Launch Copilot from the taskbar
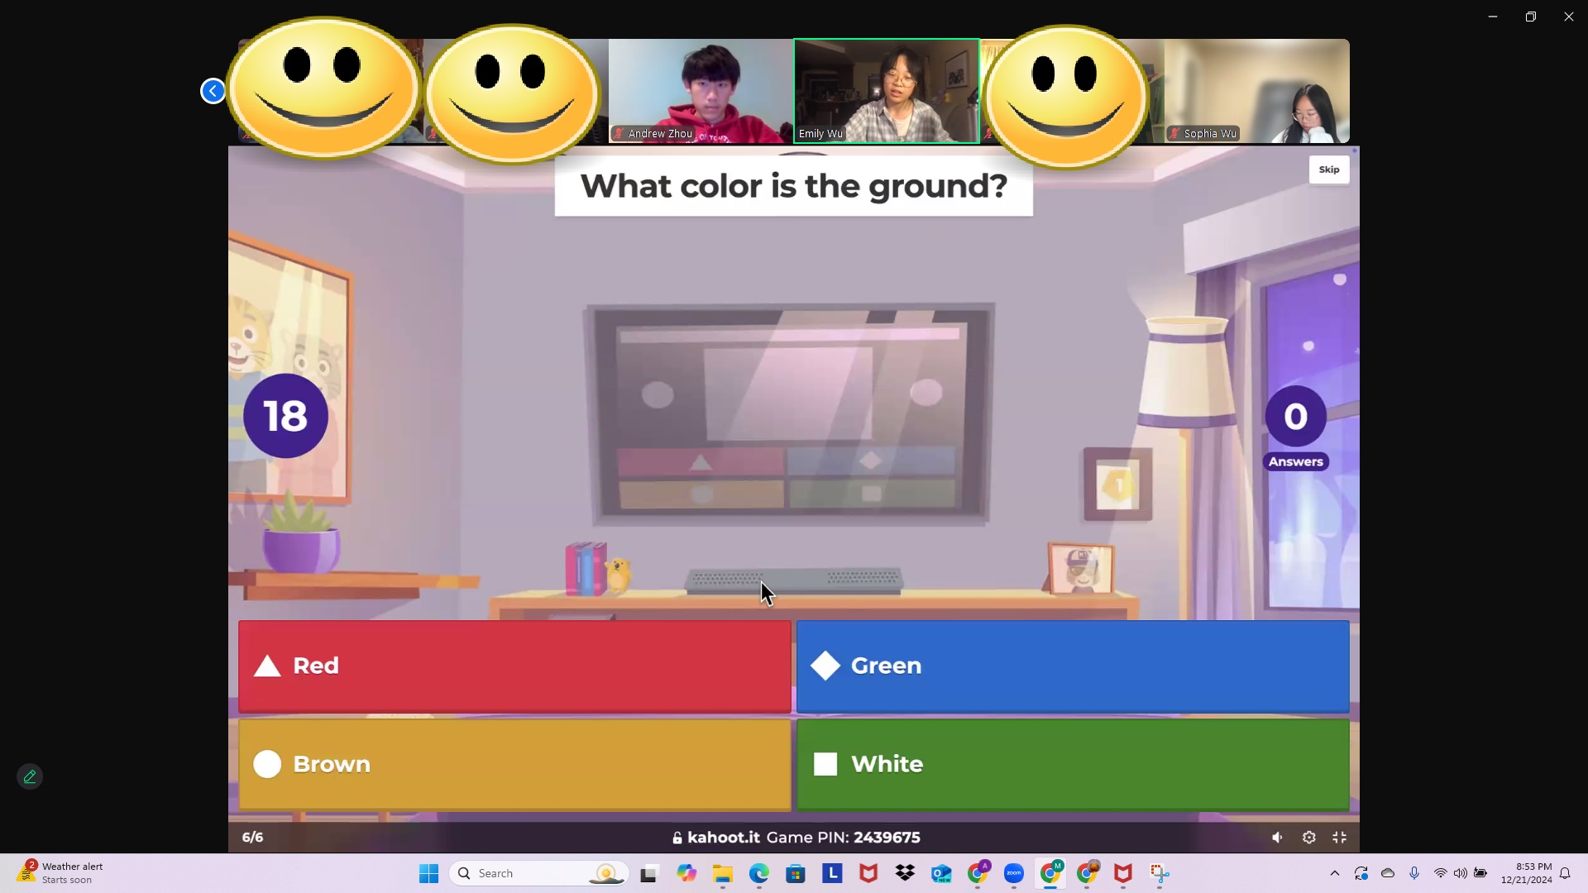 click(x=686, y=873)
